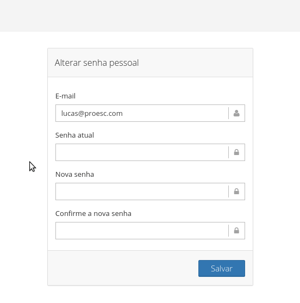The width and height of the screenshot is (300, 303).
Task: Click the Alterar senha pessoal heading
Action: coord(97,63)
